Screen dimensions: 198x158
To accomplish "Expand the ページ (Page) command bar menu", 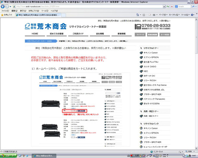I will point(163,15).
